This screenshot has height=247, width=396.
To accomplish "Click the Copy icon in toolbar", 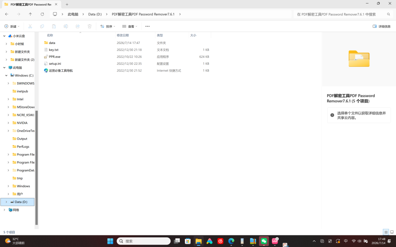I will pos(42,26).
